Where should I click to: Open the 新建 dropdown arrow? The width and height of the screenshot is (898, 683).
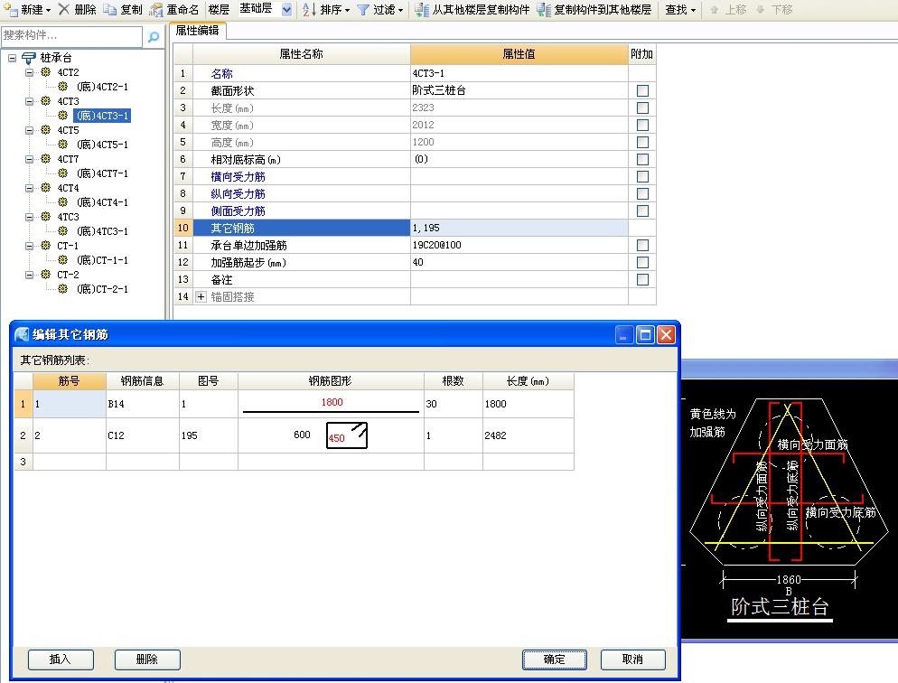coord(48,10)
